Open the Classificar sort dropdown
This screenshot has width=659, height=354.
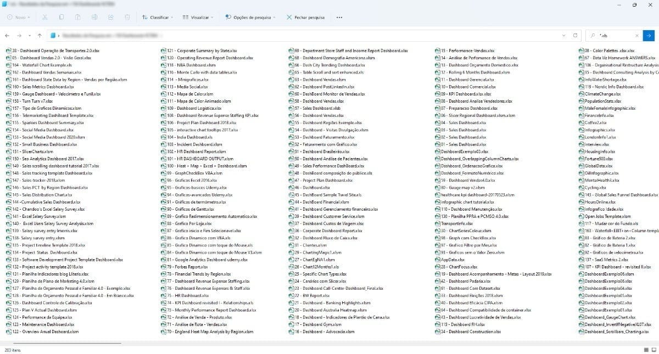click(158, 17)
